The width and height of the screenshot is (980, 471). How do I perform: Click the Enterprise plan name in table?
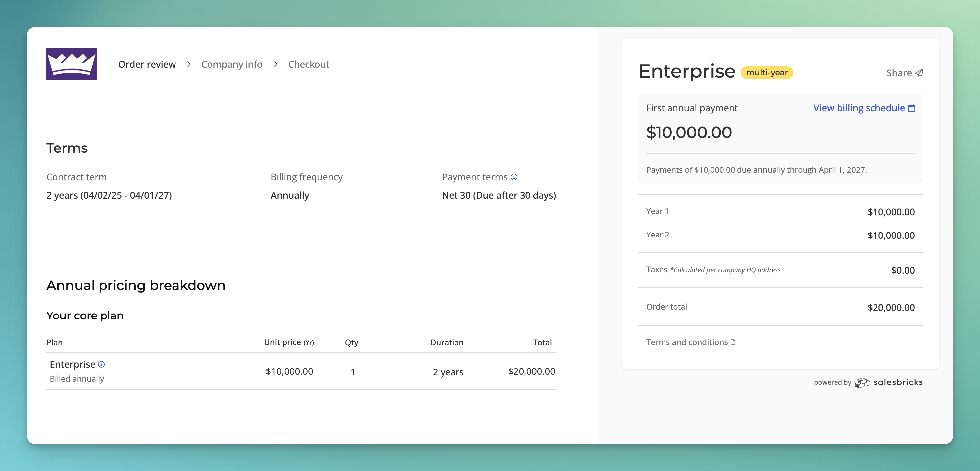point(72,364)
